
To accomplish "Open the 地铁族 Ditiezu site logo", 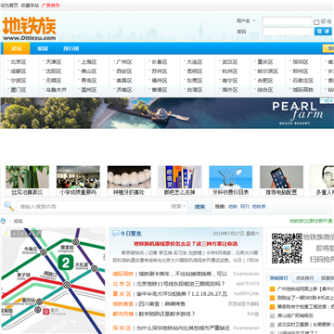I will coord(30,29).
